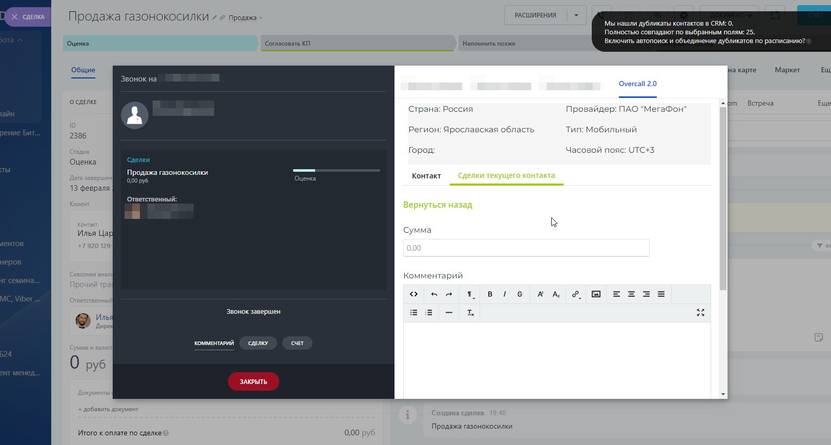Image resolution: width=831 pixels, height=445 pixels.
Task: Toggle bold formatting in comment editor
Action: [x=490, y=294]
